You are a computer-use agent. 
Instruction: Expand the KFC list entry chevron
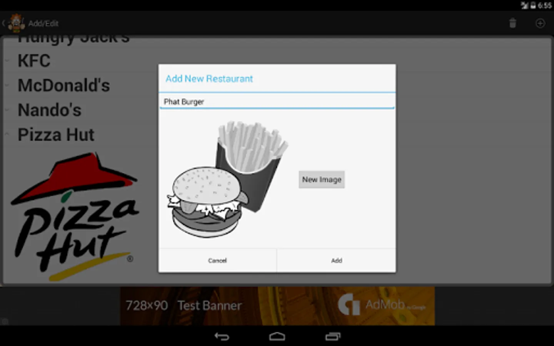click(7, 61)
